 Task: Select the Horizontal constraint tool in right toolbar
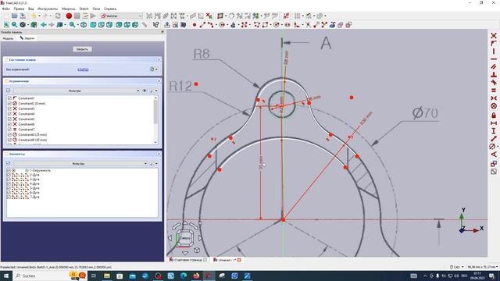point(494,59)
